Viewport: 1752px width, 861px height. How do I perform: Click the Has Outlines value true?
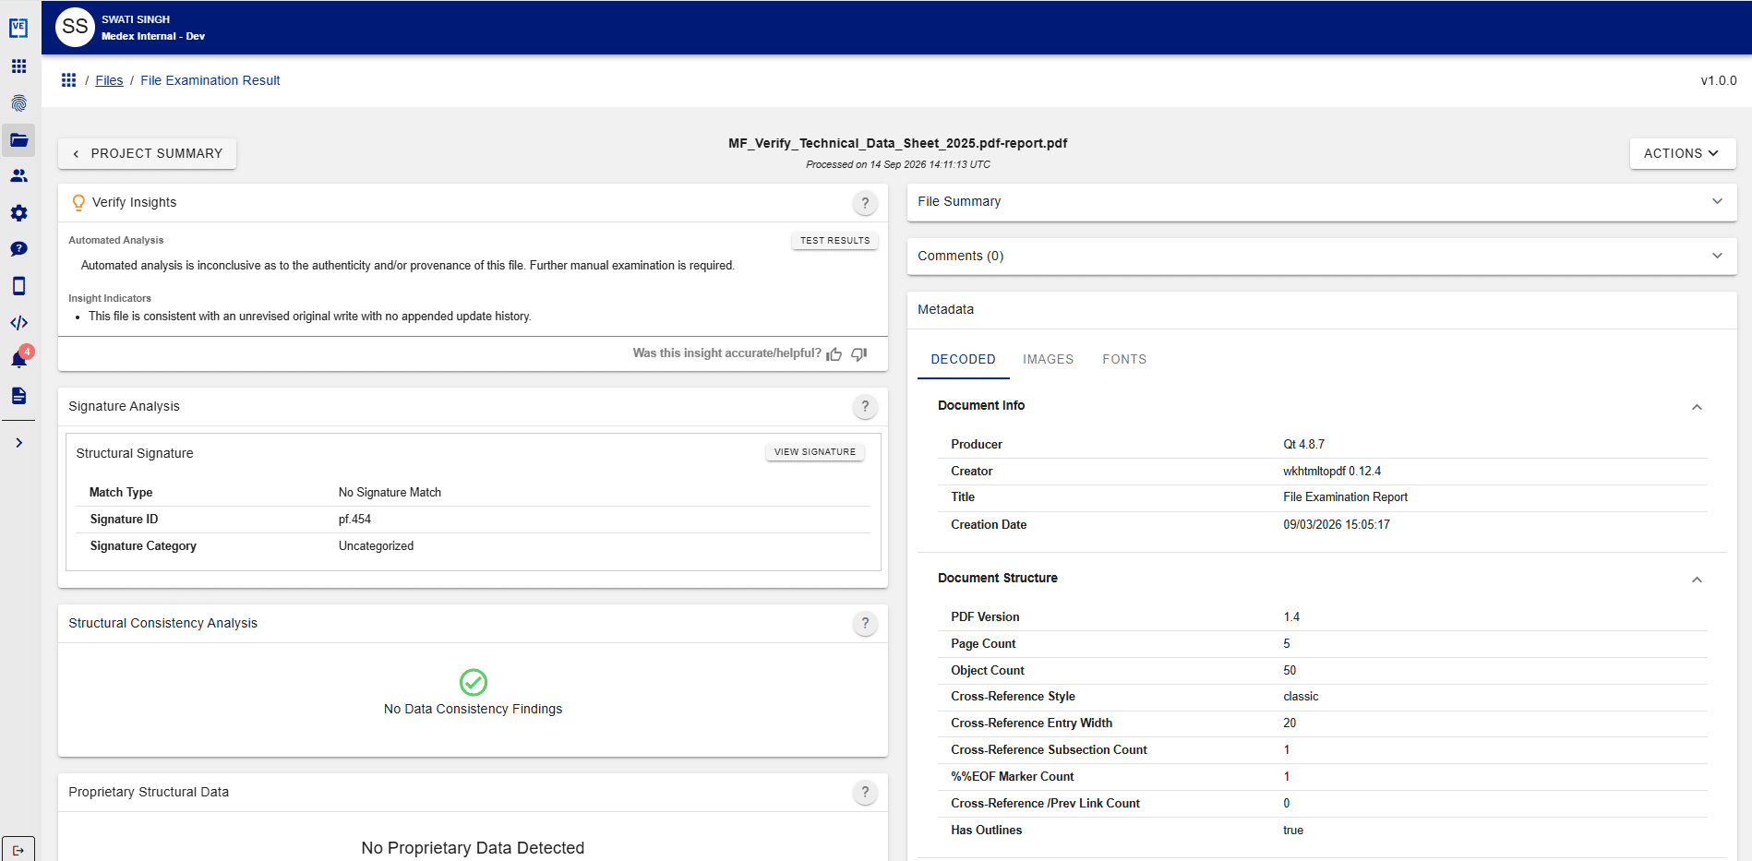click(1293, 830)
